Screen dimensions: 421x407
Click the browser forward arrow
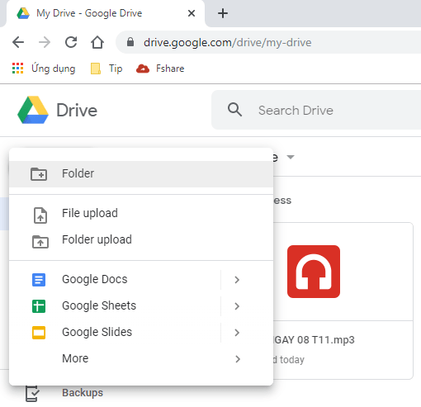(x=45, y=42)
